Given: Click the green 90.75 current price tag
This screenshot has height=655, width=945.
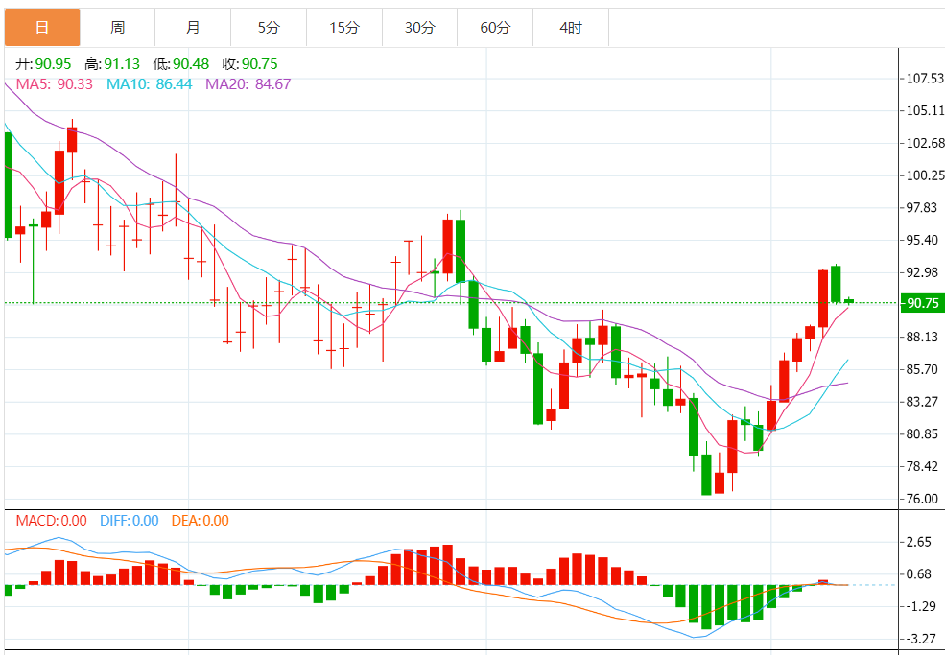Looking at the screenshot, I should click(x=922, y=303).
